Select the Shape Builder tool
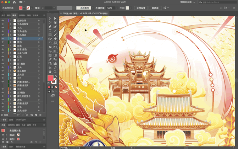Screen dimensions: 238x149 50,51
